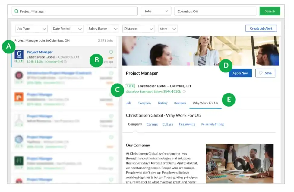This screenshot has height=192, width=294.
Task: Save the Project Manager listing via heart icon
Action: (x=111, y=52)
